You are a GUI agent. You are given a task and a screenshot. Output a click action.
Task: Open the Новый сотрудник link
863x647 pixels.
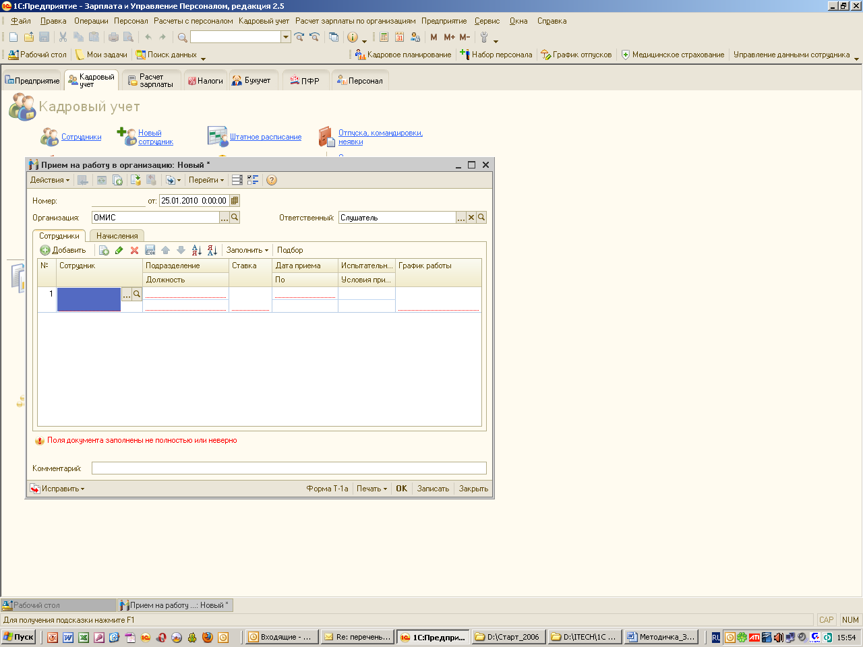156,137
